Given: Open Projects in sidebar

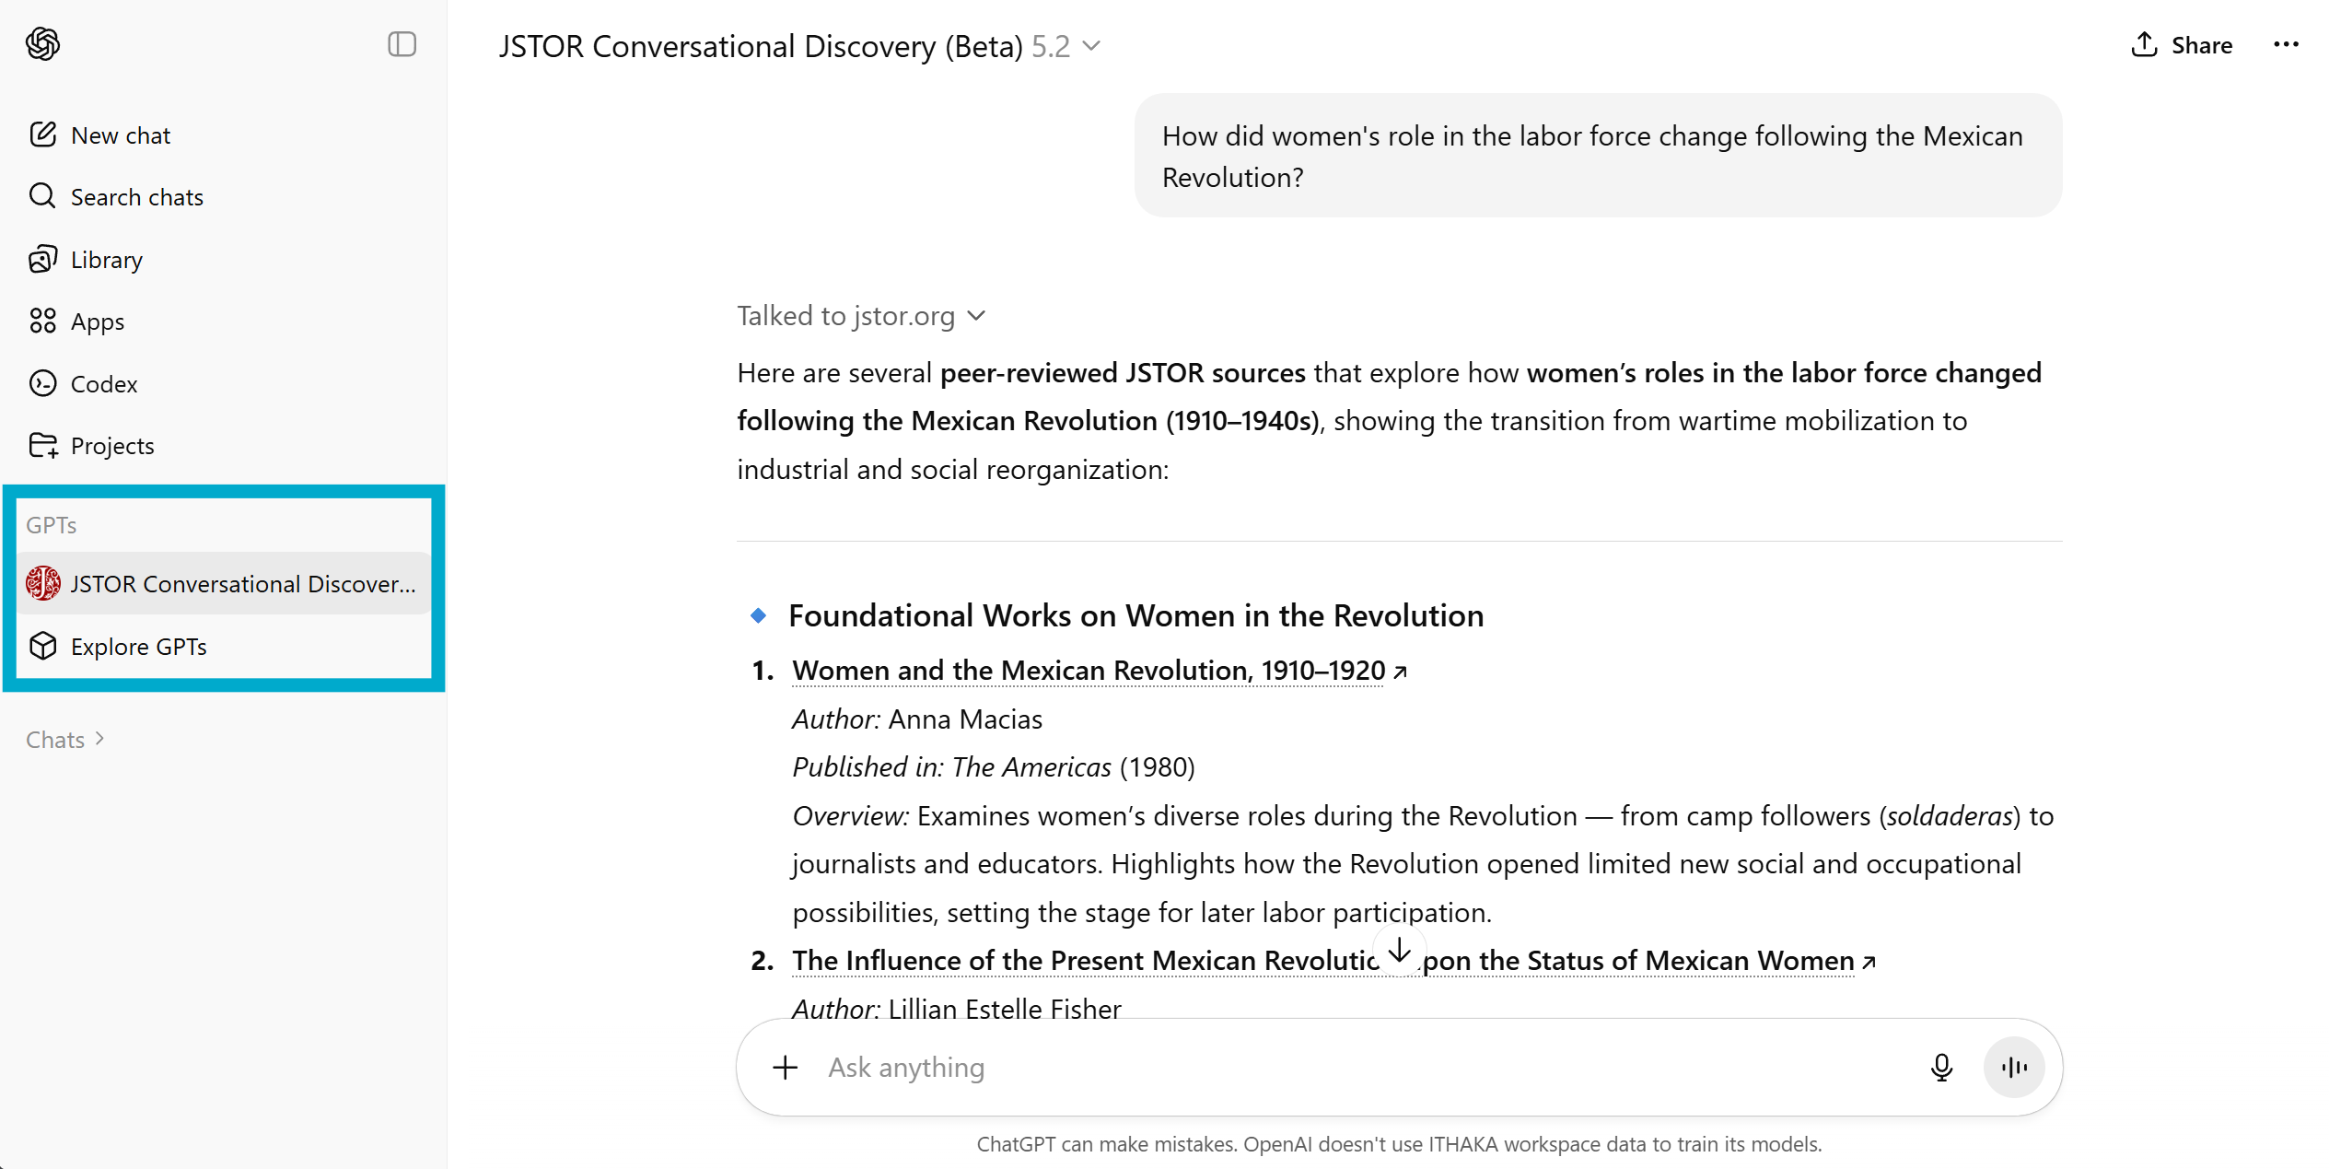Looking at the screenshot, I should click(111, 446).
